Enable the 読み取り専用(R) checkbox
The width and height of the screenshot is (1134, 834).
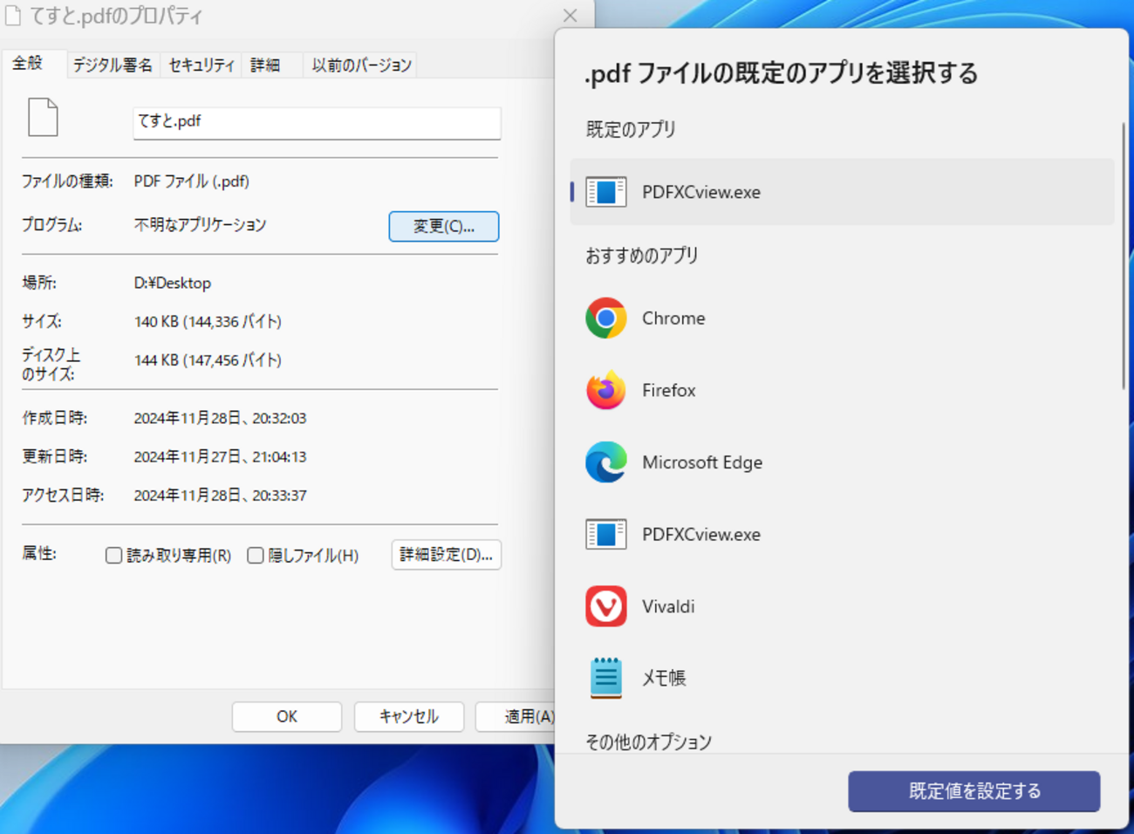tap(113, 556)
